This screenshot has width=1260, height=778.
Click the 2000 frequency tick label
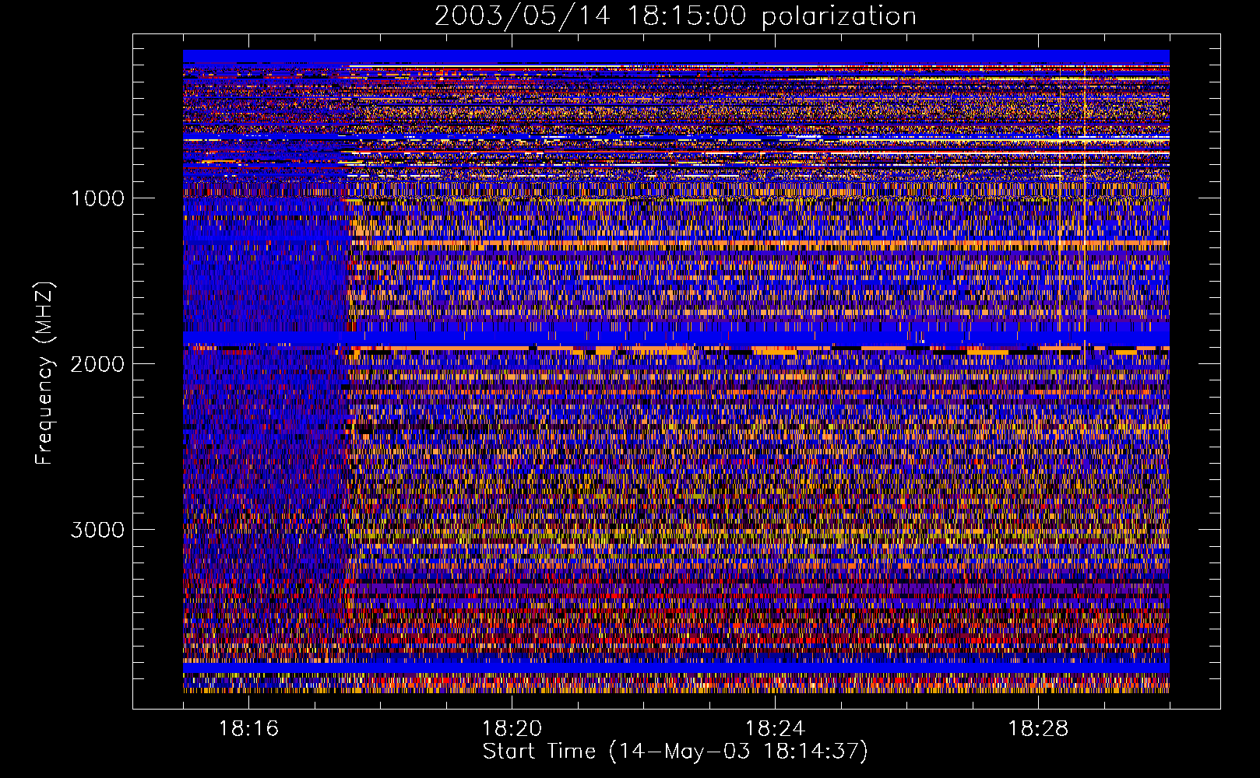97,364
